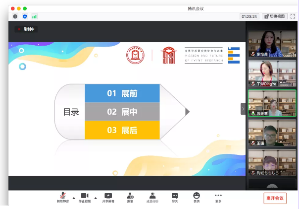Open the members list icon
301x209 pixels.
tap(152, 196)
